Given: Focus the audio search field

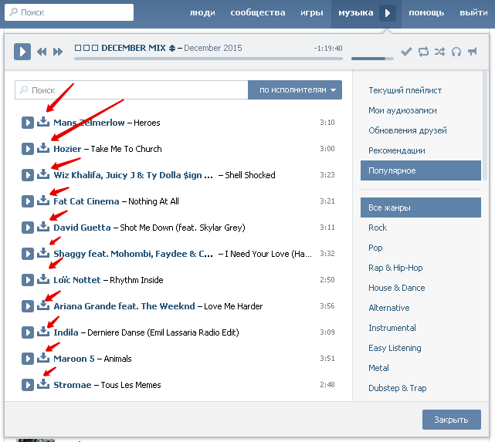Looking at the screenshot, I should 131,90.
